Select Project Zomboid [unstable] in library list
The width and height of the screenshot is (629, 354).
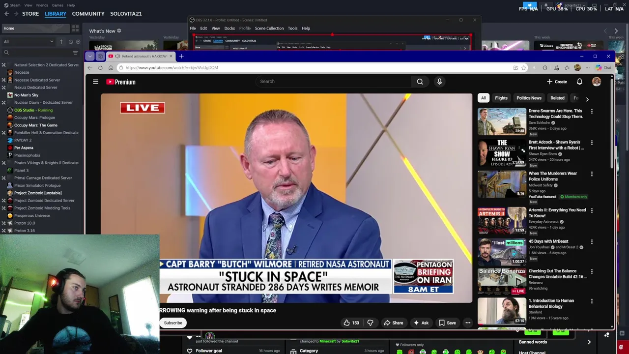(38, 193)
